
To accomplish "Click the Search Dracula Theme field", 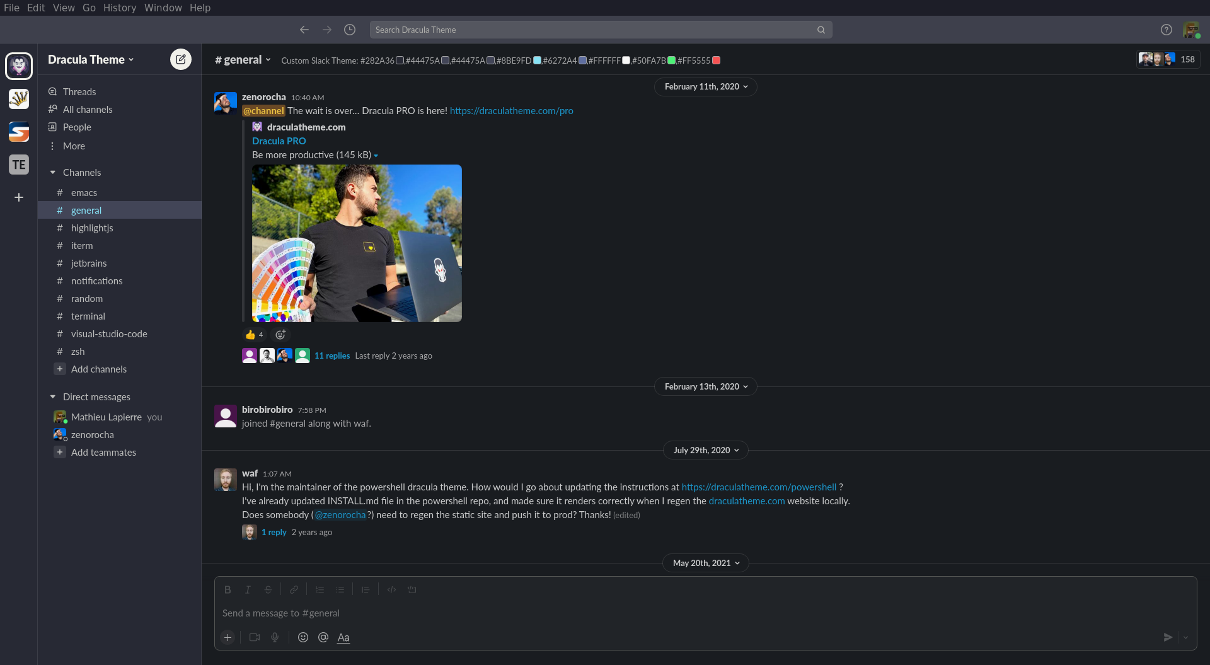I will [x=601, y=30].
